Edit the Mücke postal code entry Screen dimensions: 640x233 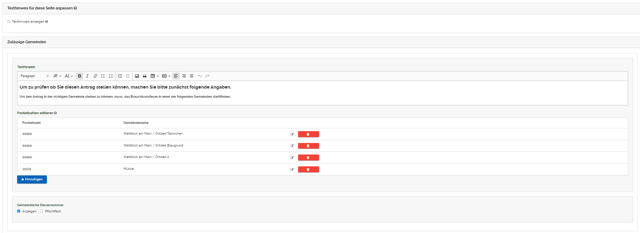coord(292,170)
